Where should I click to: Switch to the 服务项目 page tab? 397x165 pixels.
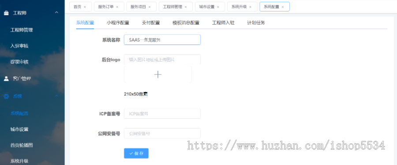point(142,7)
